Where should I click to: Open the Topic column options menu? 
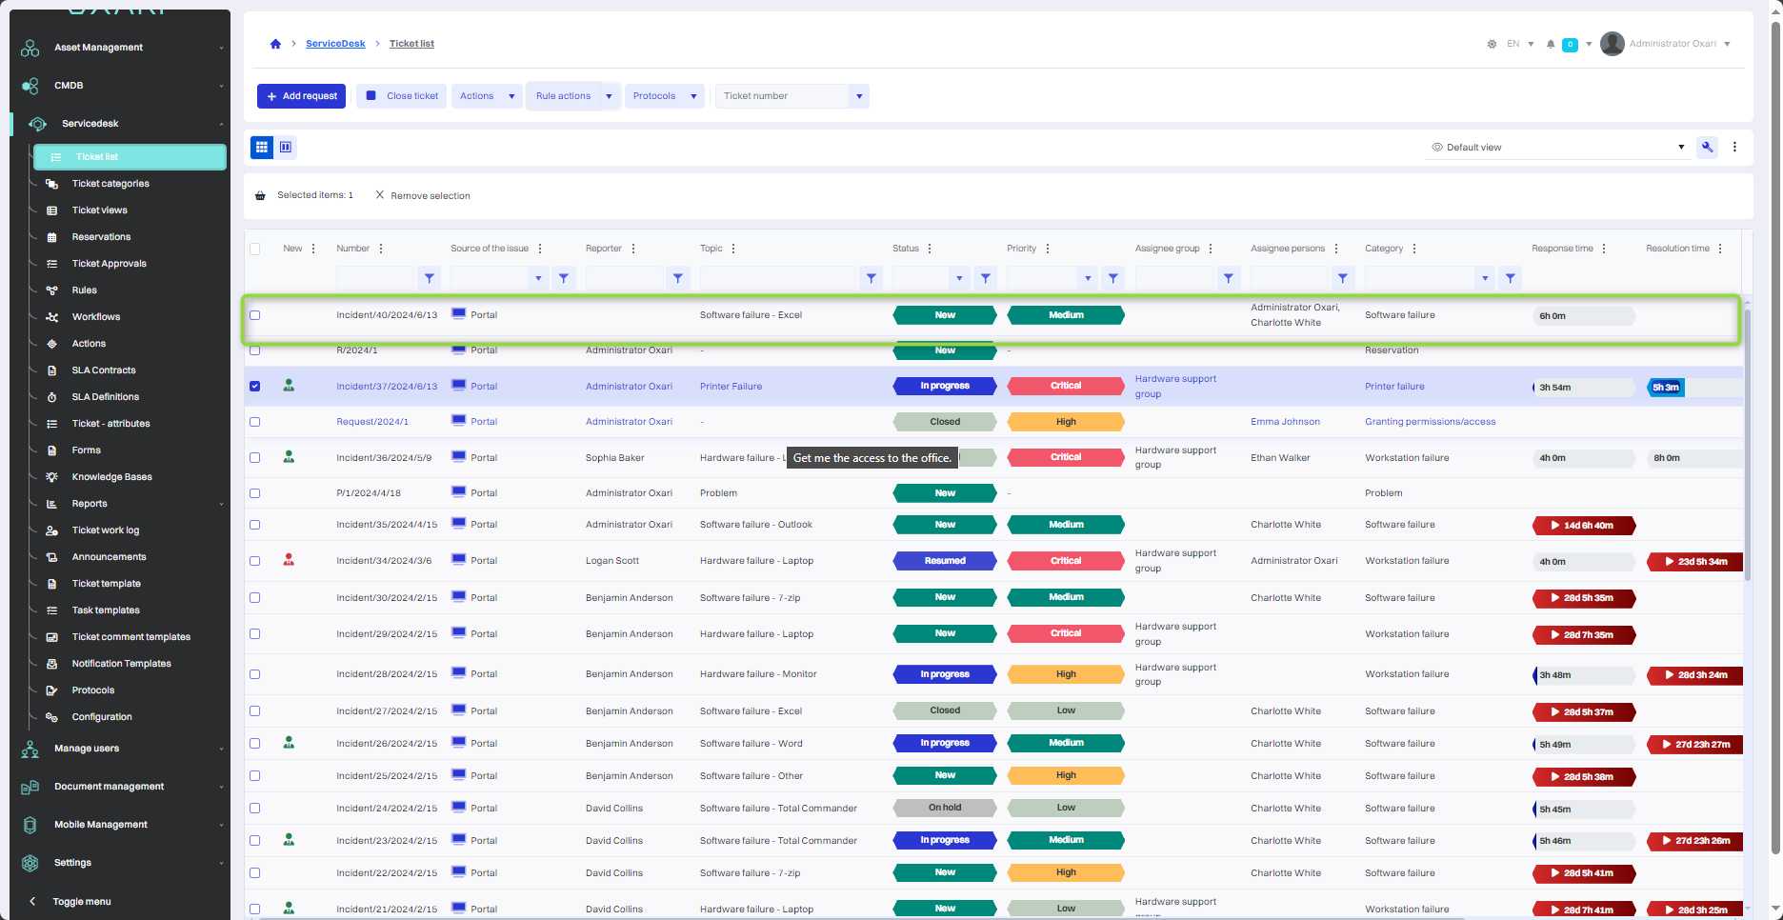[x=733, y=249]
